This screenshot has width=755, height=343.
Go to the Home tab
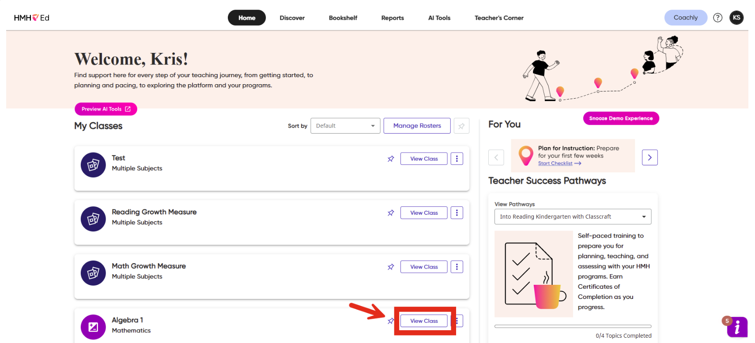pyautogui.click(x=247, y=18)
